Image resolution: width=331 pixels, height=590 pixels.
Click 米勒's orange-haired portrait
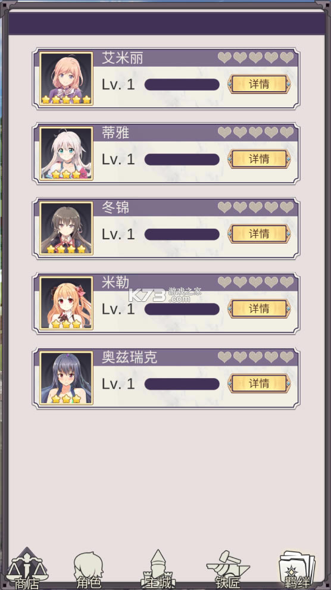(66, 303)
